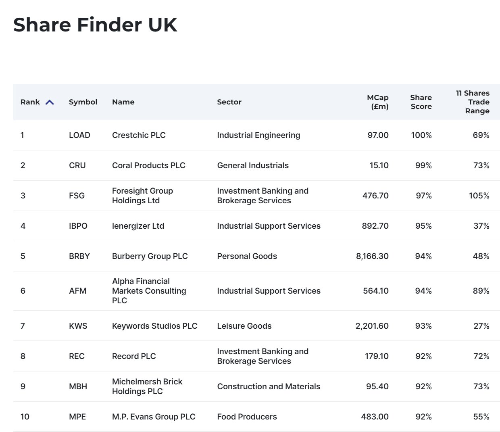Open Michelmersh Brick Holdings PLC cell
The width and height of the screenshot is (500, 432).
coord(147,386)
